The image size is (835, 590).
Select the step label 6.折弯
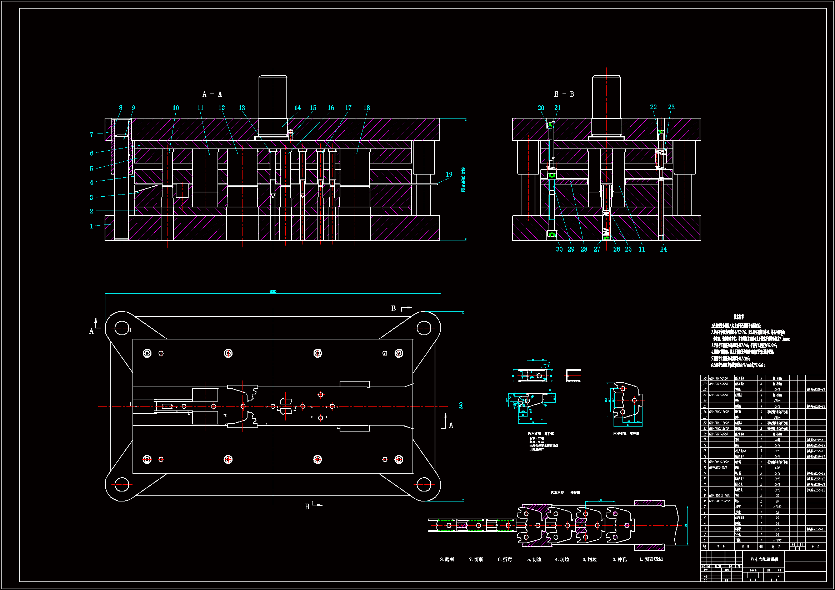[x=505, y=559]
